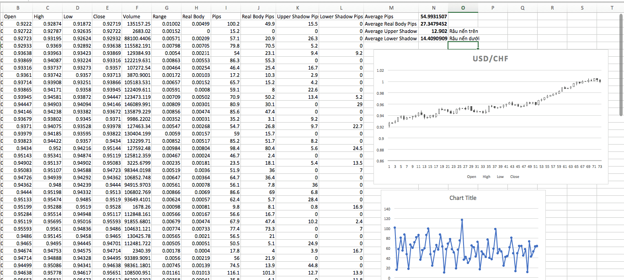Click column header J

click(258, 8)
